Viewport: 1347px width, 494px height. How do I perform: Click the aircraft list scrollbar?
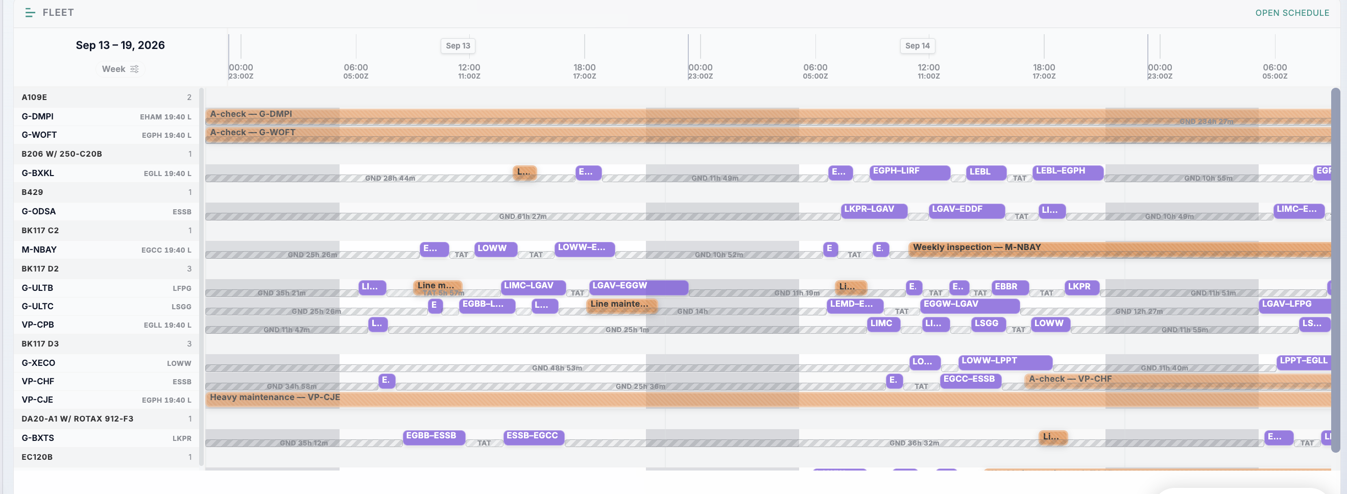[x=201, y=277]
